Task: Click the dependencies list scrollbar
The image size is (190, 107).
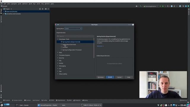Action: [x=94, y=48]
